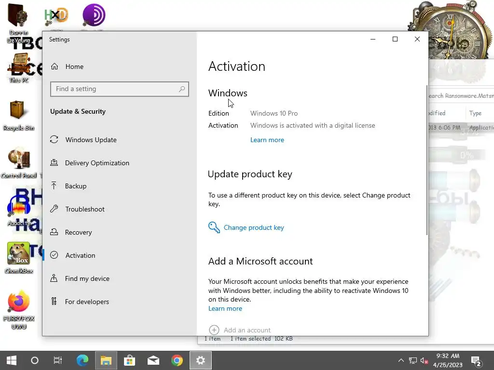Click the product key icon
The width and height of the screenshot is (494, 370).
214,227
